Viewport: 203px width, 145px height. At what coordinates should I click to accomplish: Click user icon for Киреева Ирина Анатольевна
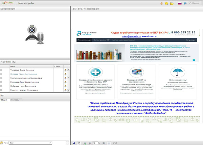pyautogui.click(x=65, y=74)
